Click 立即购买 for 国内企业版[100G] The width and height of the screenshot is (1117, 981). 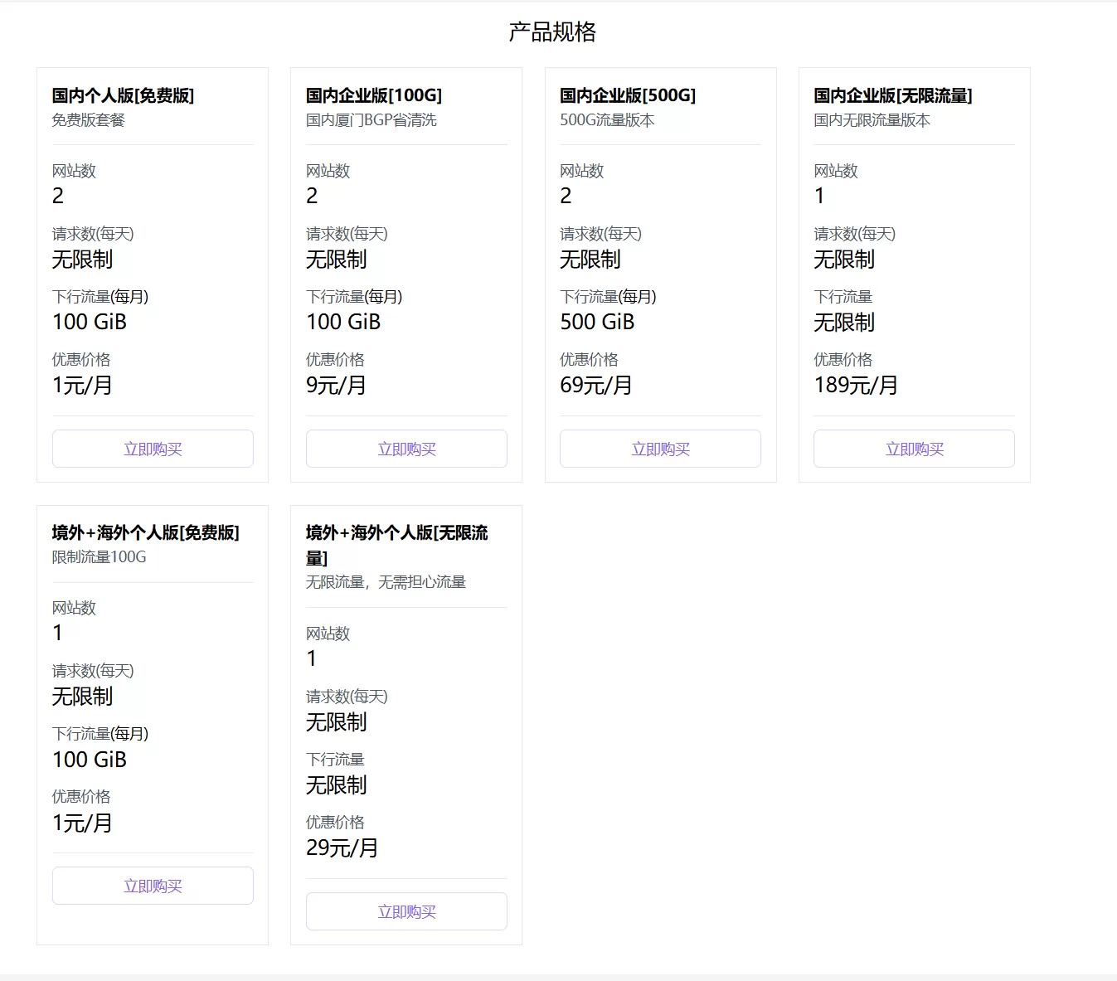[406, 449]
